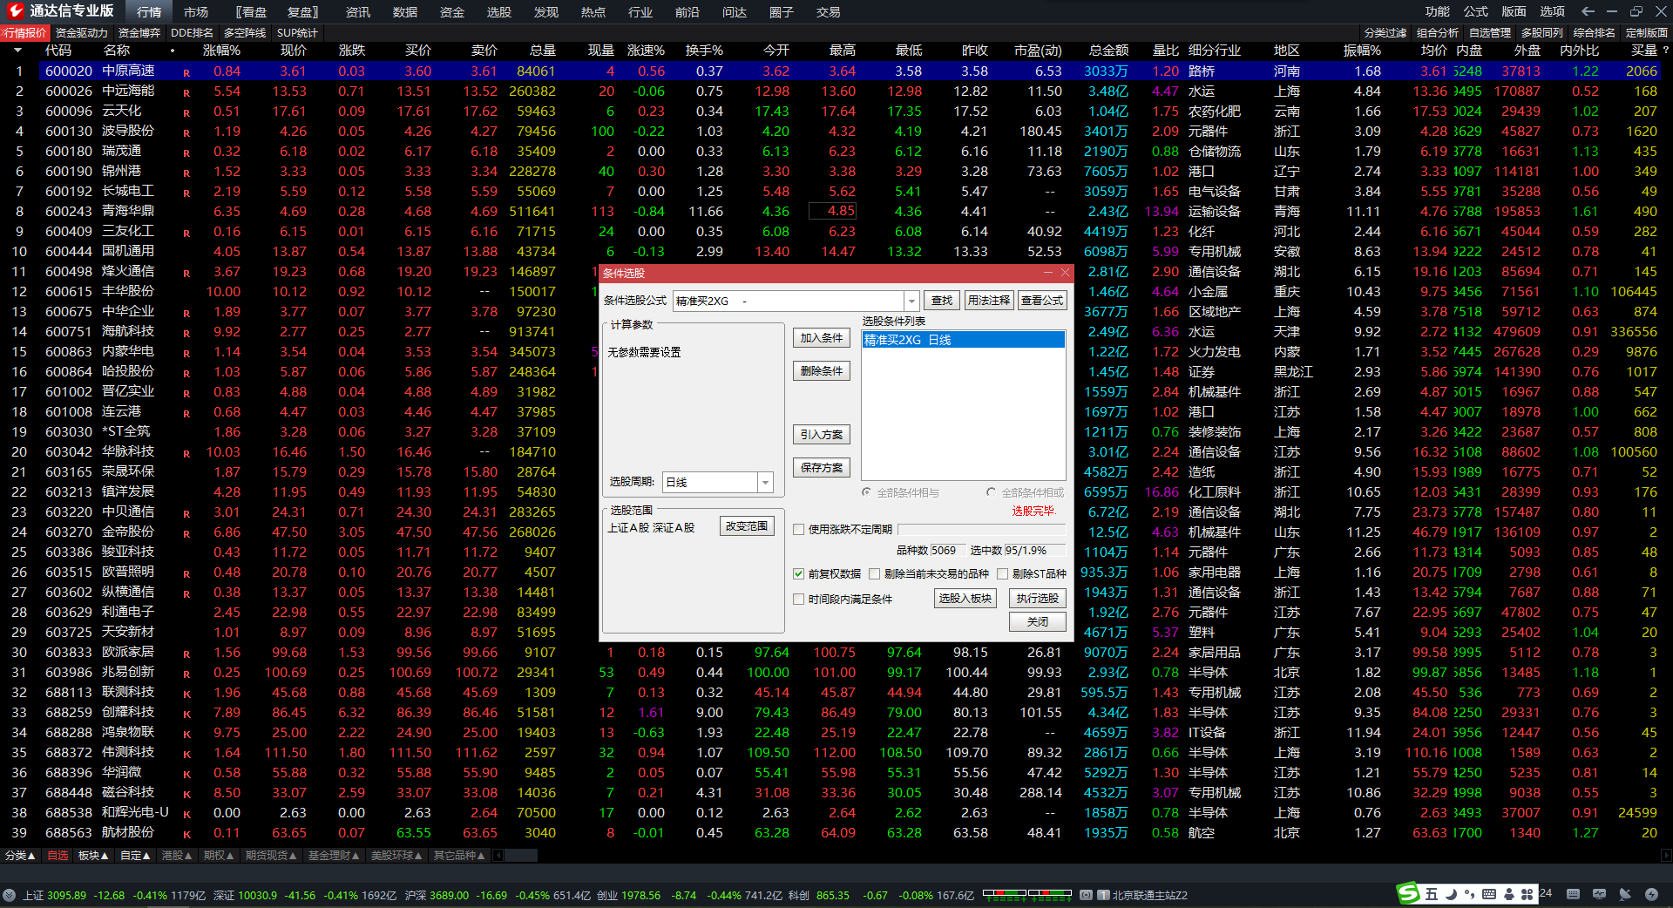Click the 加入条件 button

(x=821, y=338)
